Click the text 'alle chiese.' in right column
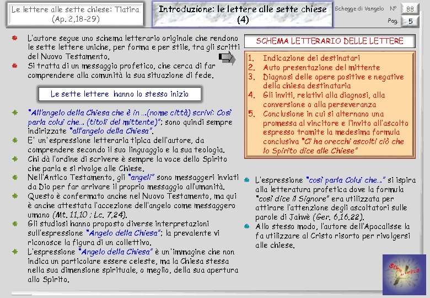 pyautogui.click(x=275, y=245)
